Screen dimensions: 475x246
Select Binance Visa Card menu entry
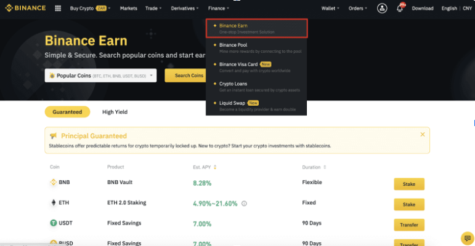256,67
